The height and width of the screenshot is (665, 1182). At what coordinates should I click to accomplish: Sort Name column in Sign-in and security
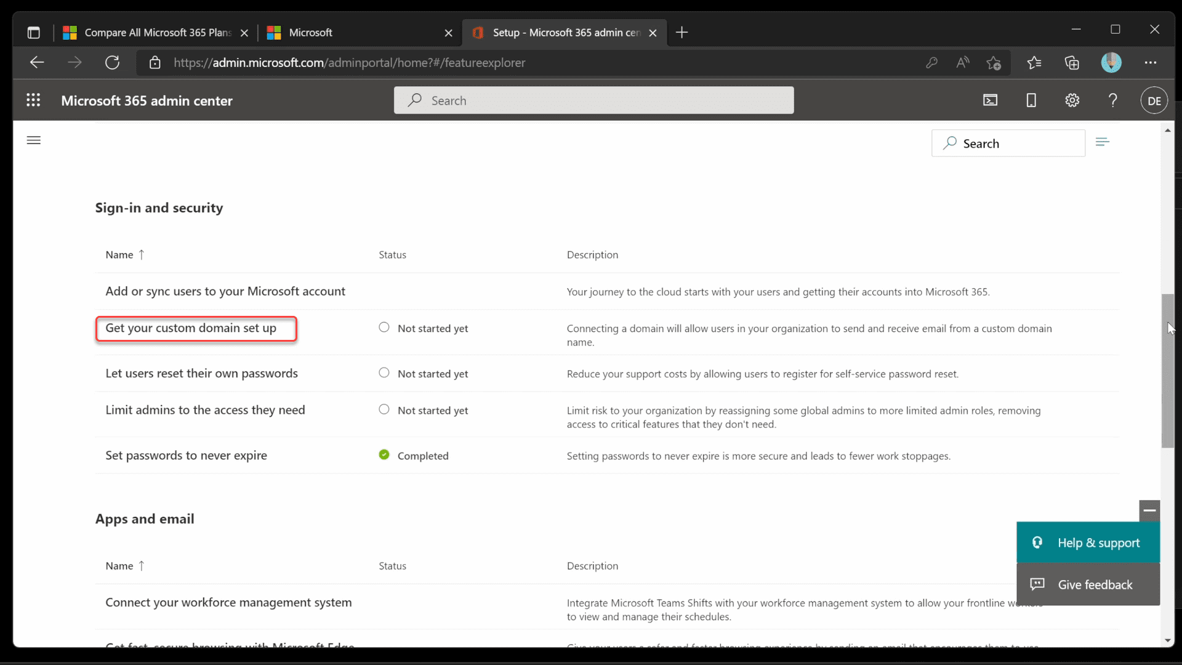123,254
